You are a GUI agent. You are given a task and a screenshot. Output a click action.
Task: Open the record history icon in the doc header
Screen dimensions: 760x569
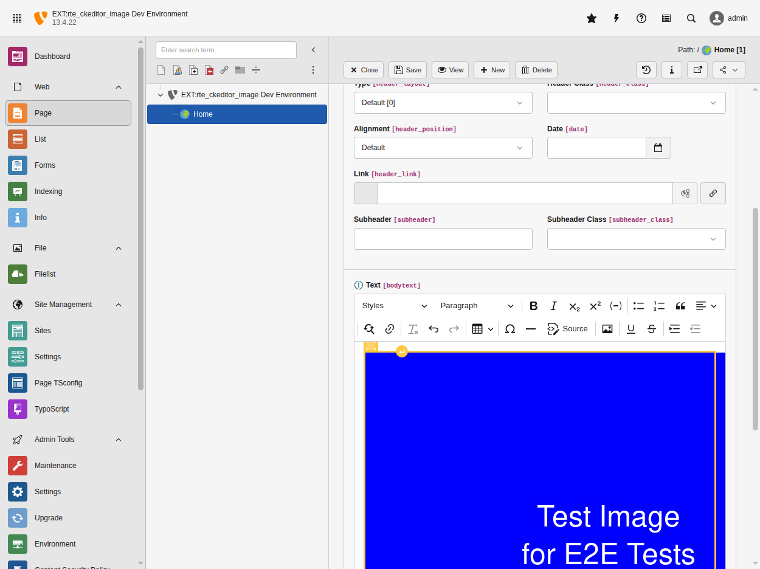point(646,69)
